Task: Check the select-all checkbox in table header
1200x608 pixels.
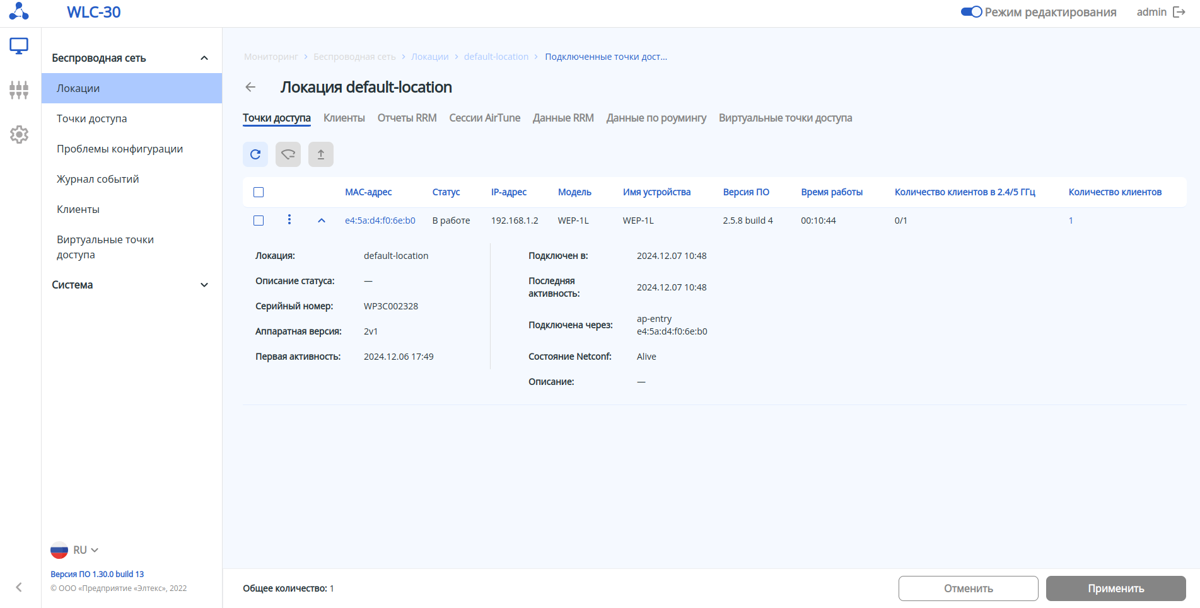Action: 259,192
